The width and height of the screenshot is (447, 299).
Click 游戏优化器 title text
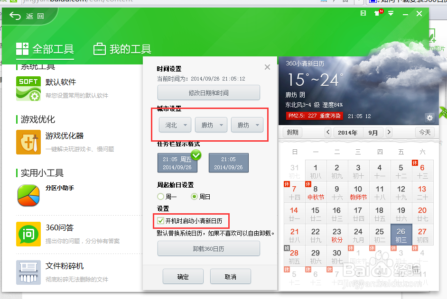65,136
